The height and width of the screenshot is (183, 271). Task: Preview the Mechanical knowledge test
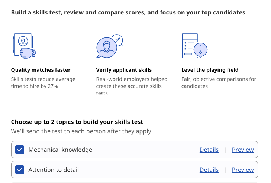coord(243,150)
